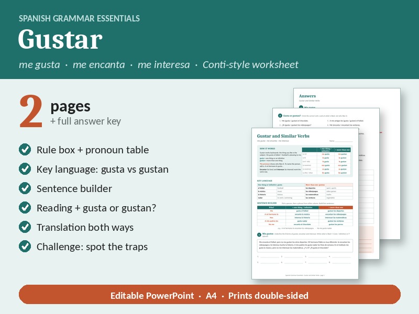Click the subtitle text 'me interesa'

tap(163, 64)
